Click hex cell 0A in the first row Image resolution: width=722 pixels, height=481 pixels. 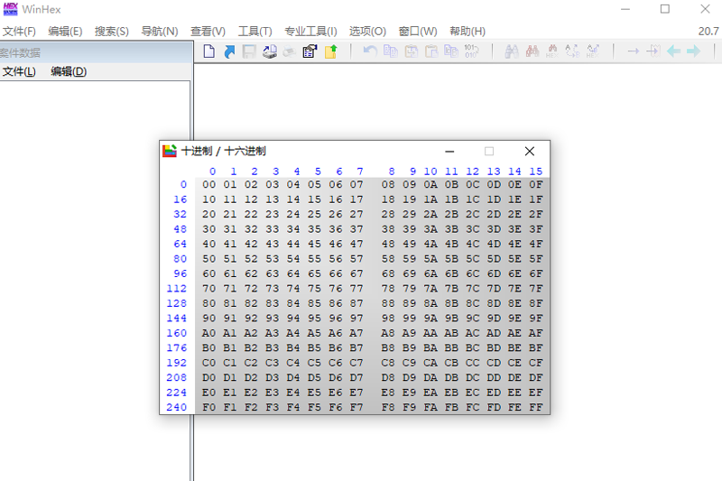430,185
